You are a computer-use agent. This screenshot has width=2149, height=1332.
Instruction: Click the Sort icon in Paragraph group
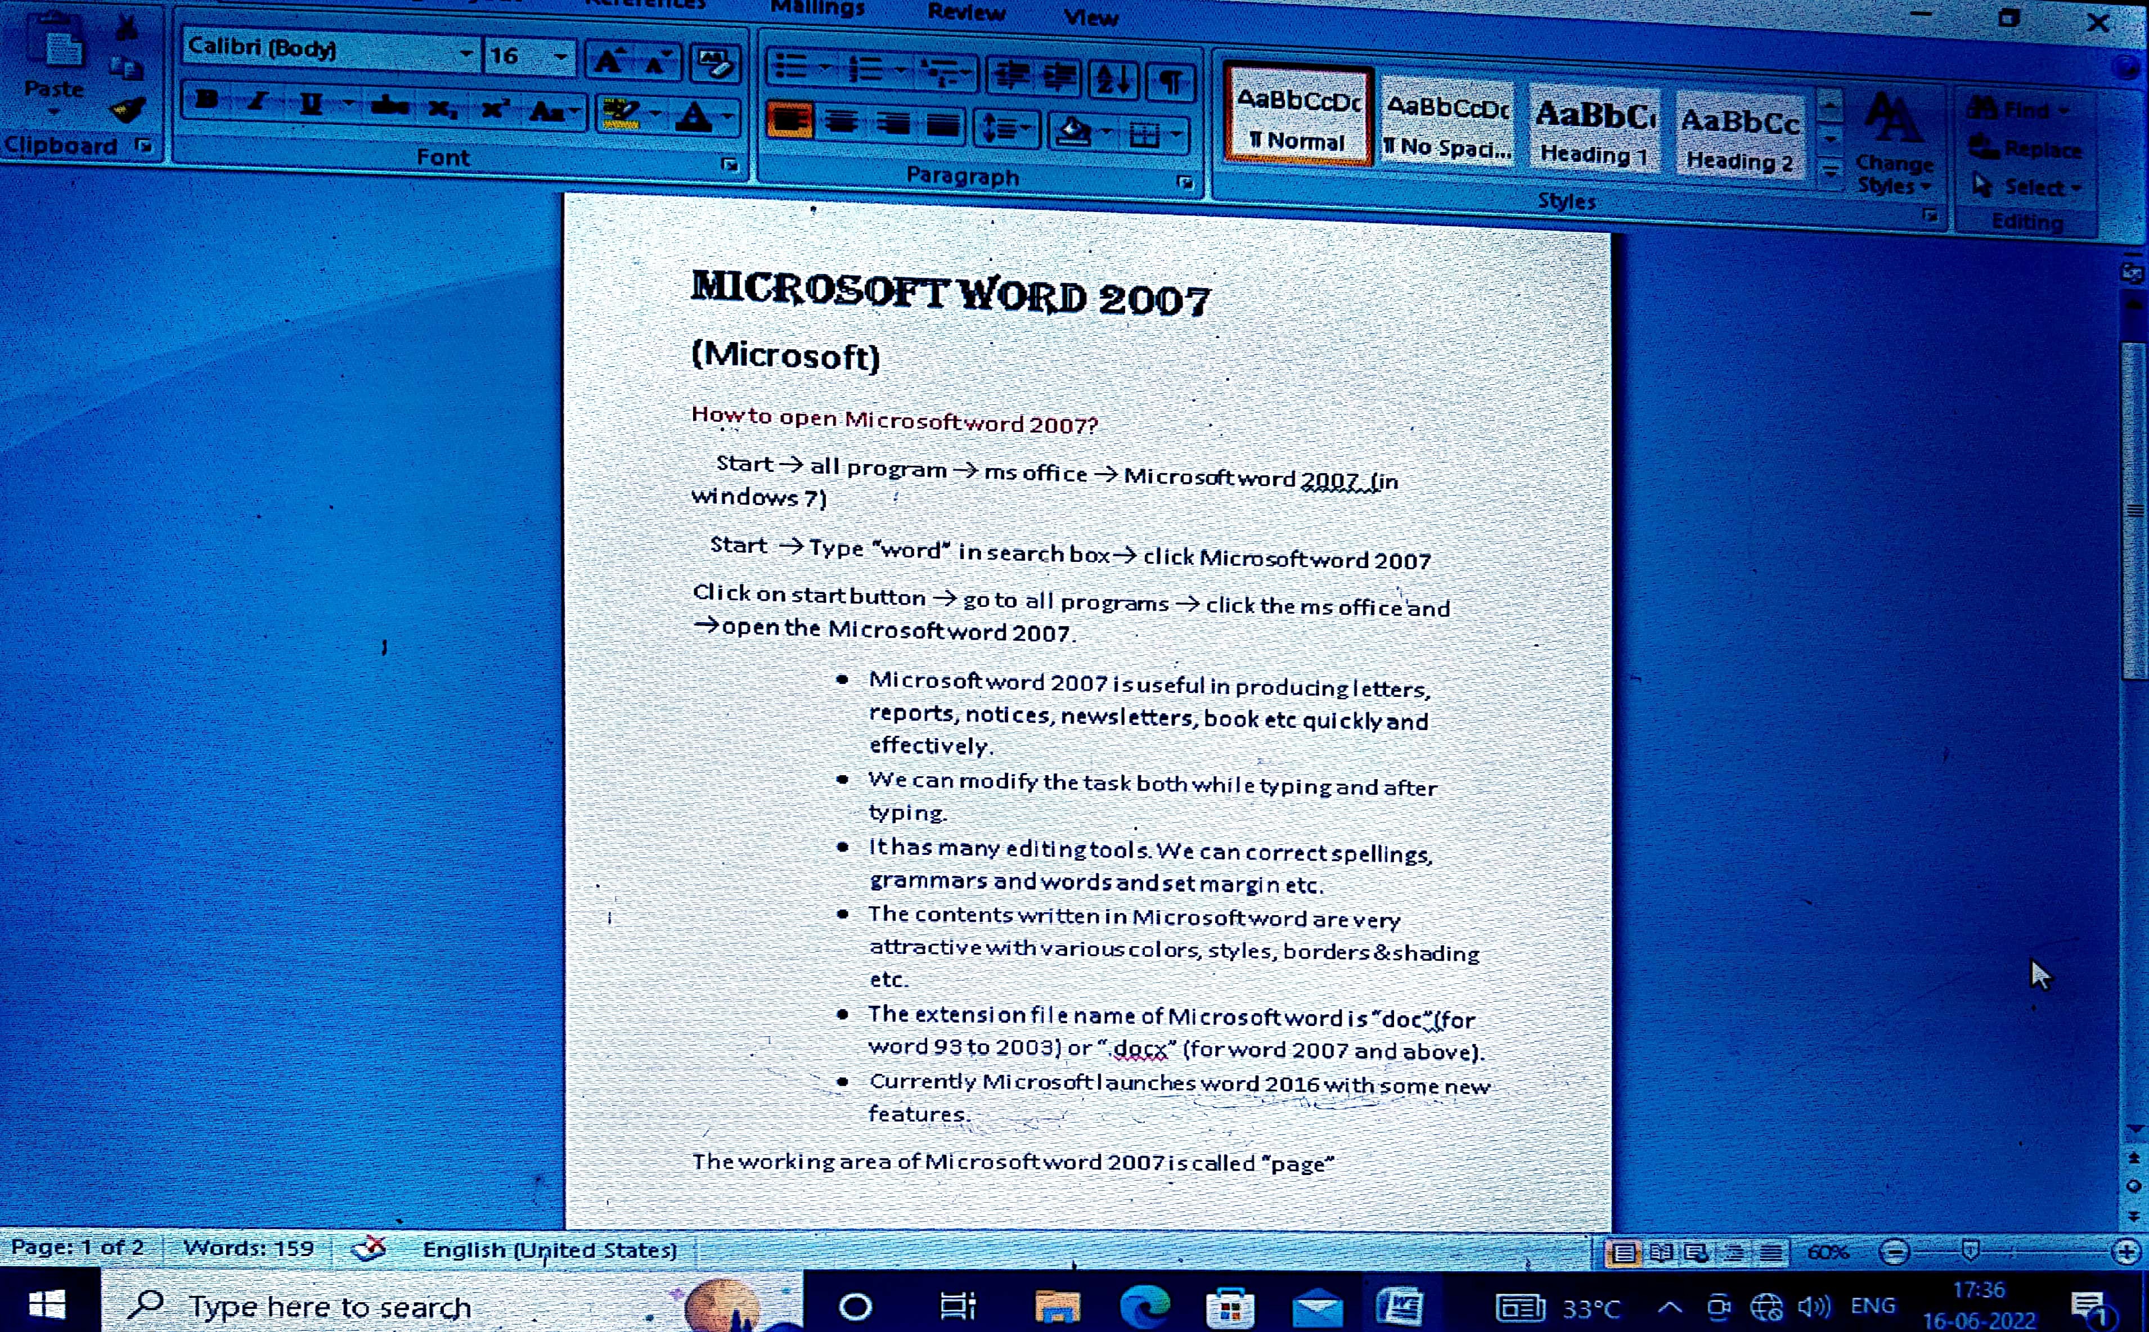pyautogui.click(x=1113, y=80)
